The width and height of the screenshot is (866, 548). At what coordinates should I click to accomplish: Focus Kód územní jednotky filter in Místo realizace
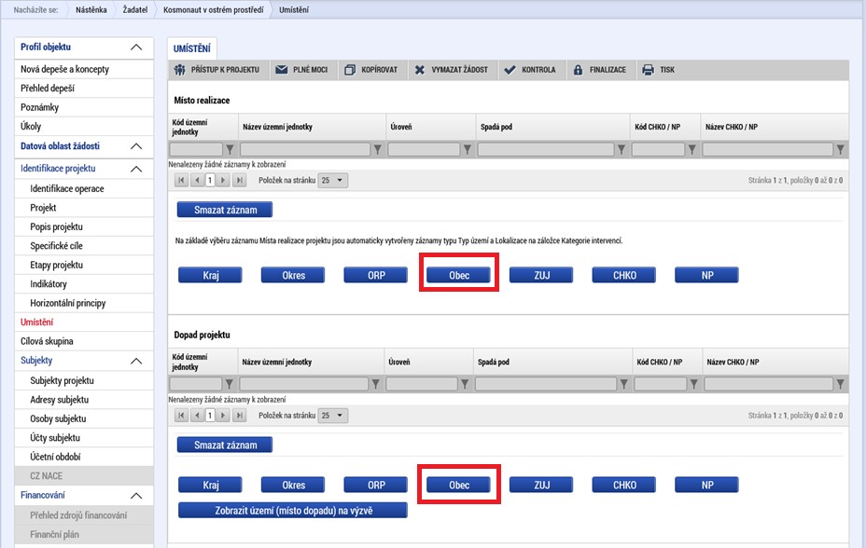point(196,149)
